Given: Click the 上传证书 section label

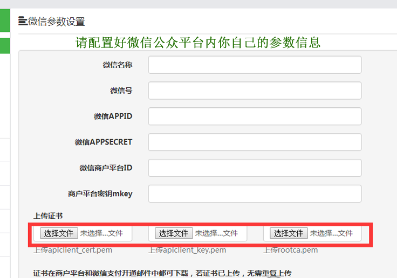Looking at the screenshot, I should tap(48, 216).
